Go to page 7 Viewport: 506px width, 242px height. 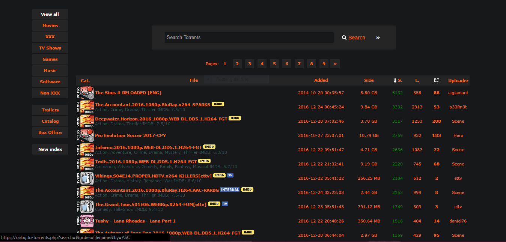(x=299, y=64)
